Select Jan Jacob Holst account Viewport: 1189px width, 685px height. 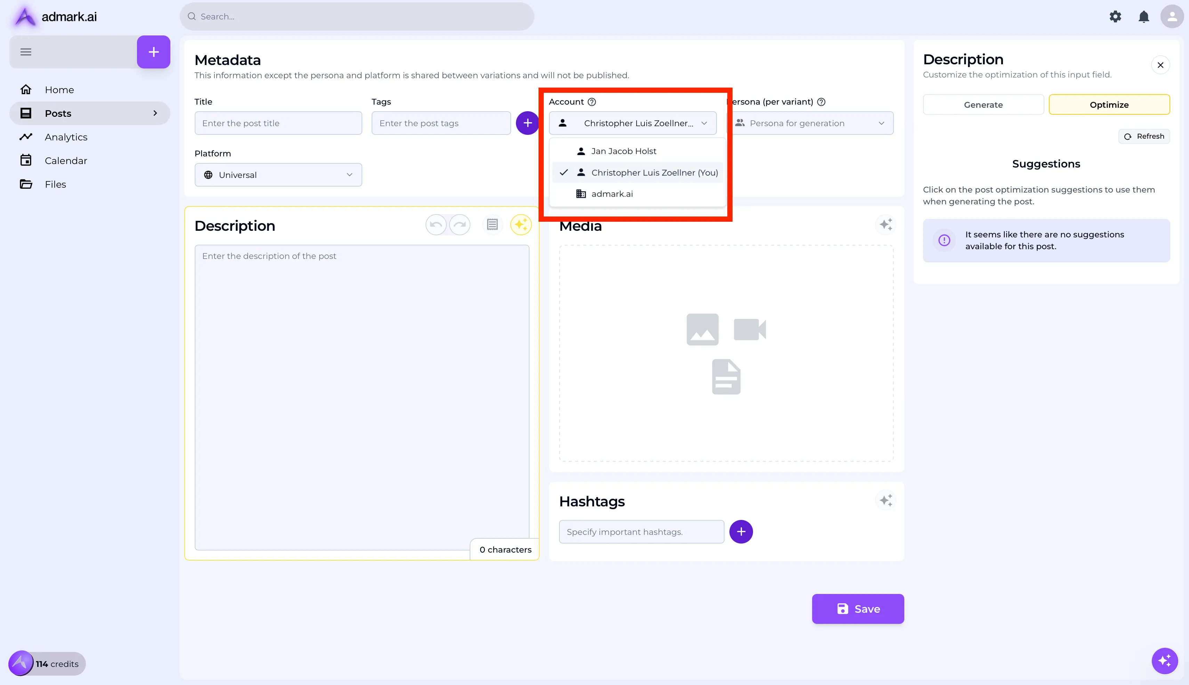coord(623,151)
